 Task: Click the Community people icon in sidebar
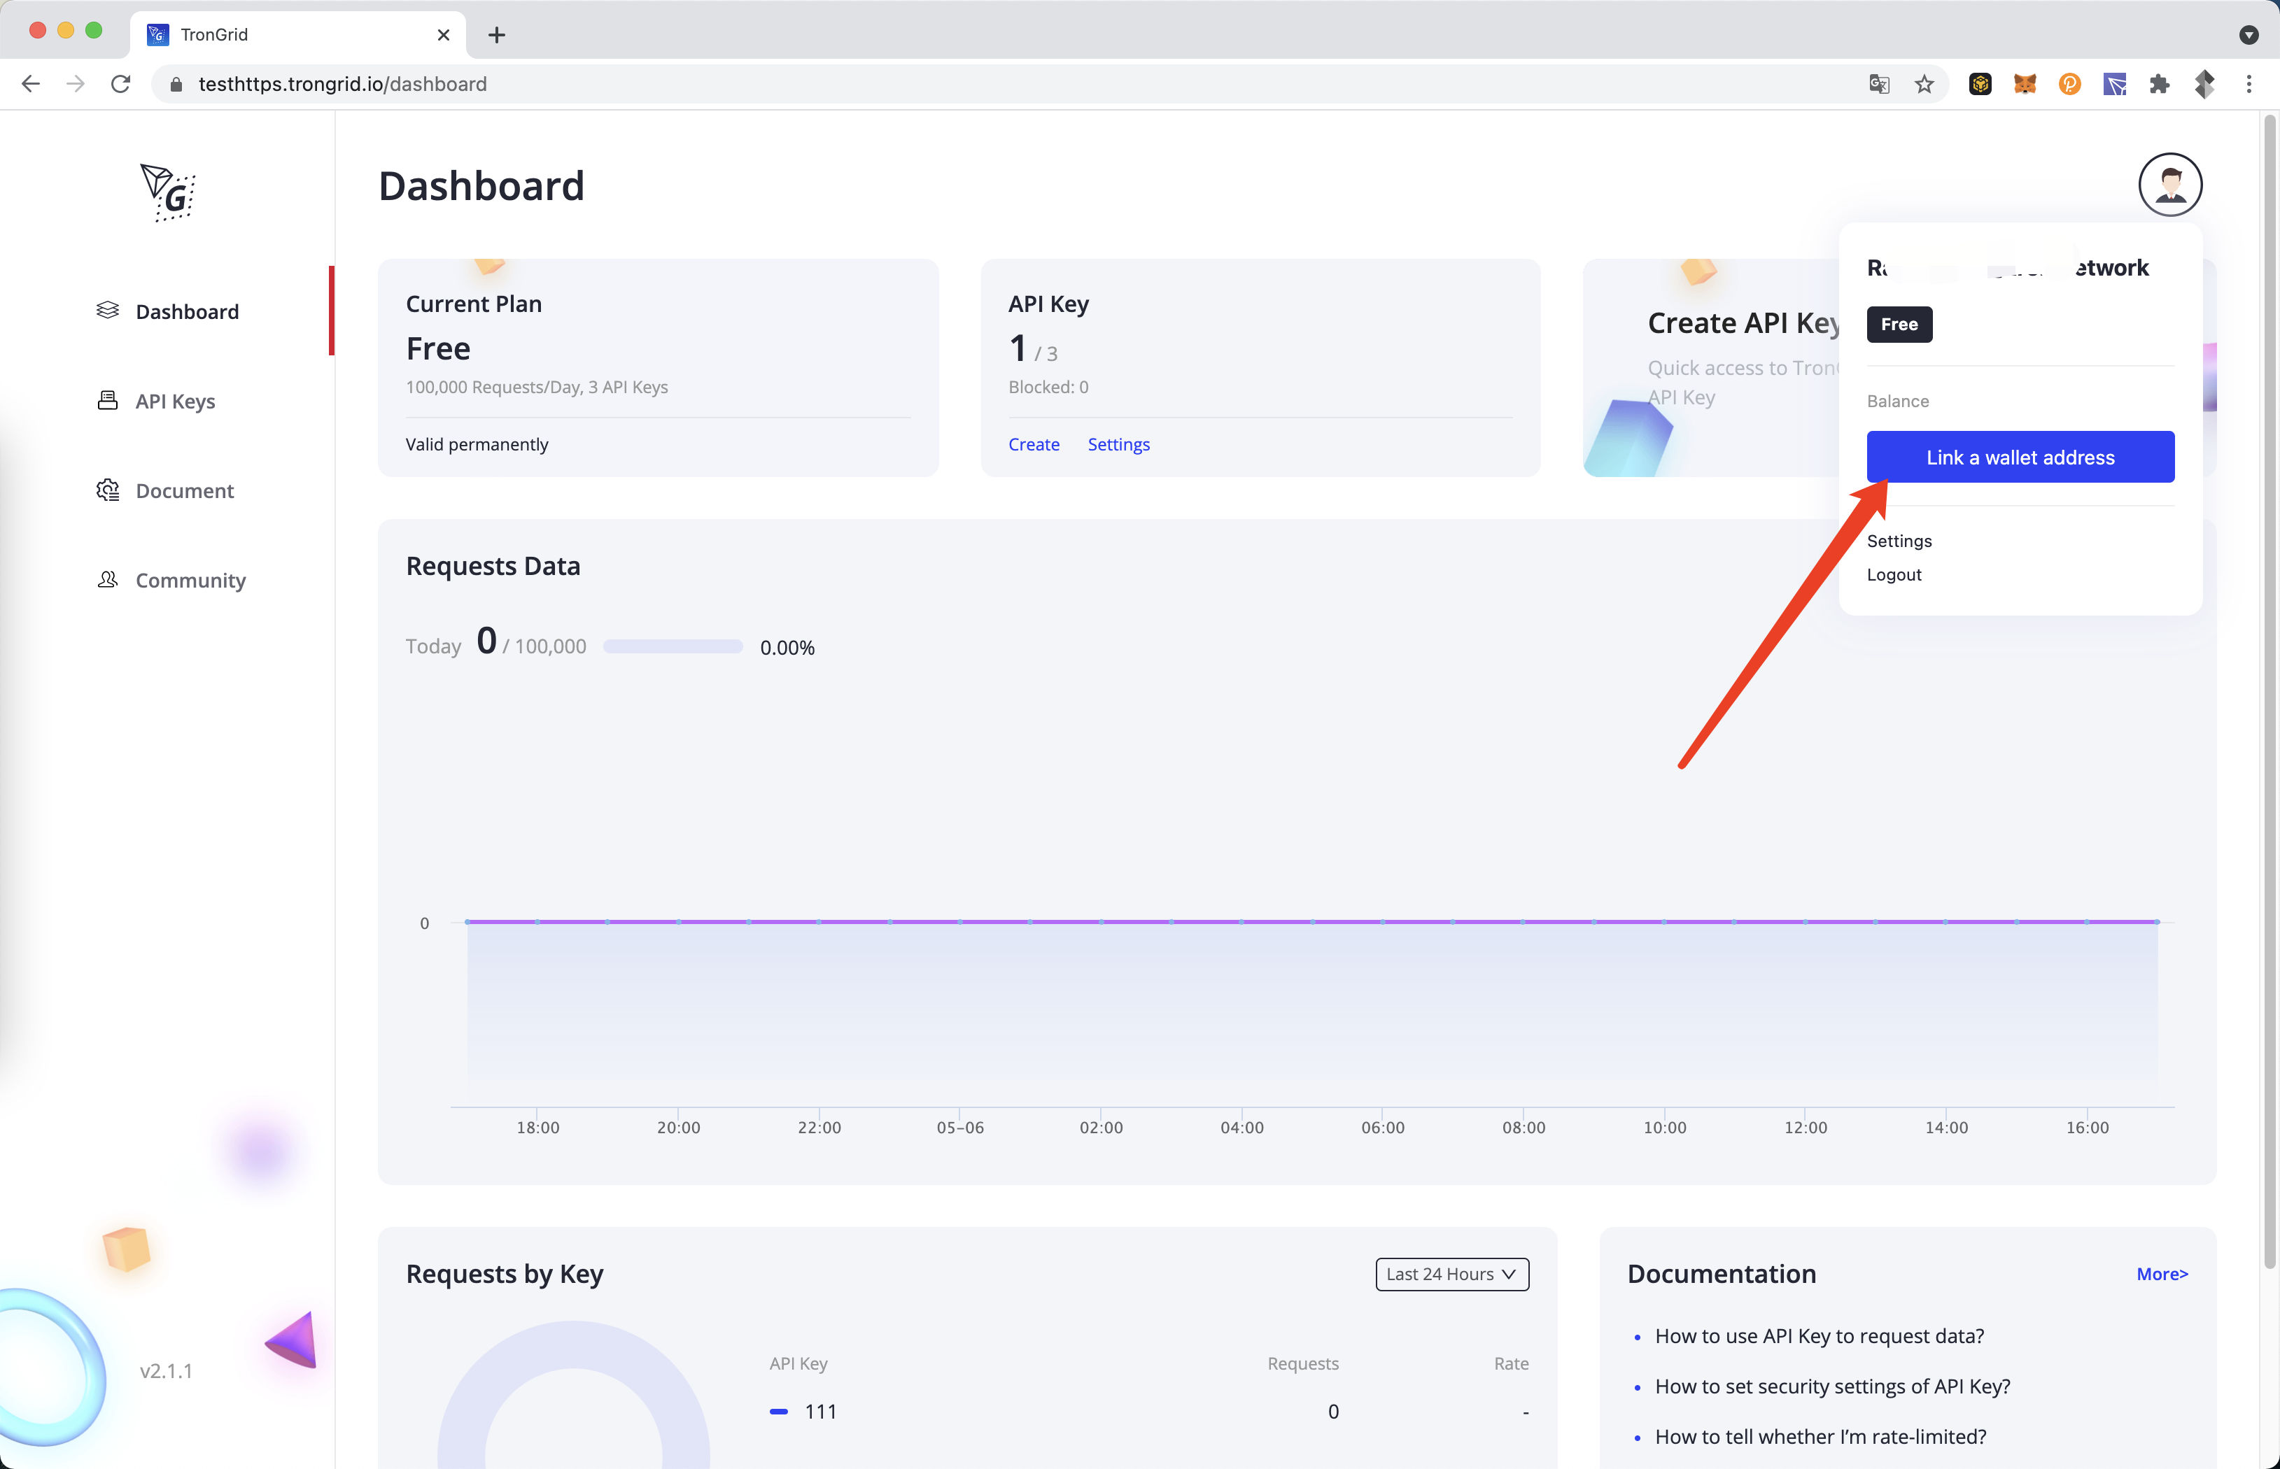[x=108, y=580]
